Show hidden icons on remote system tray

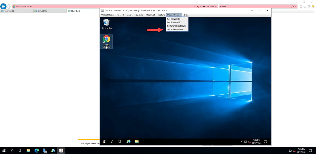click(x=241, y=142)
